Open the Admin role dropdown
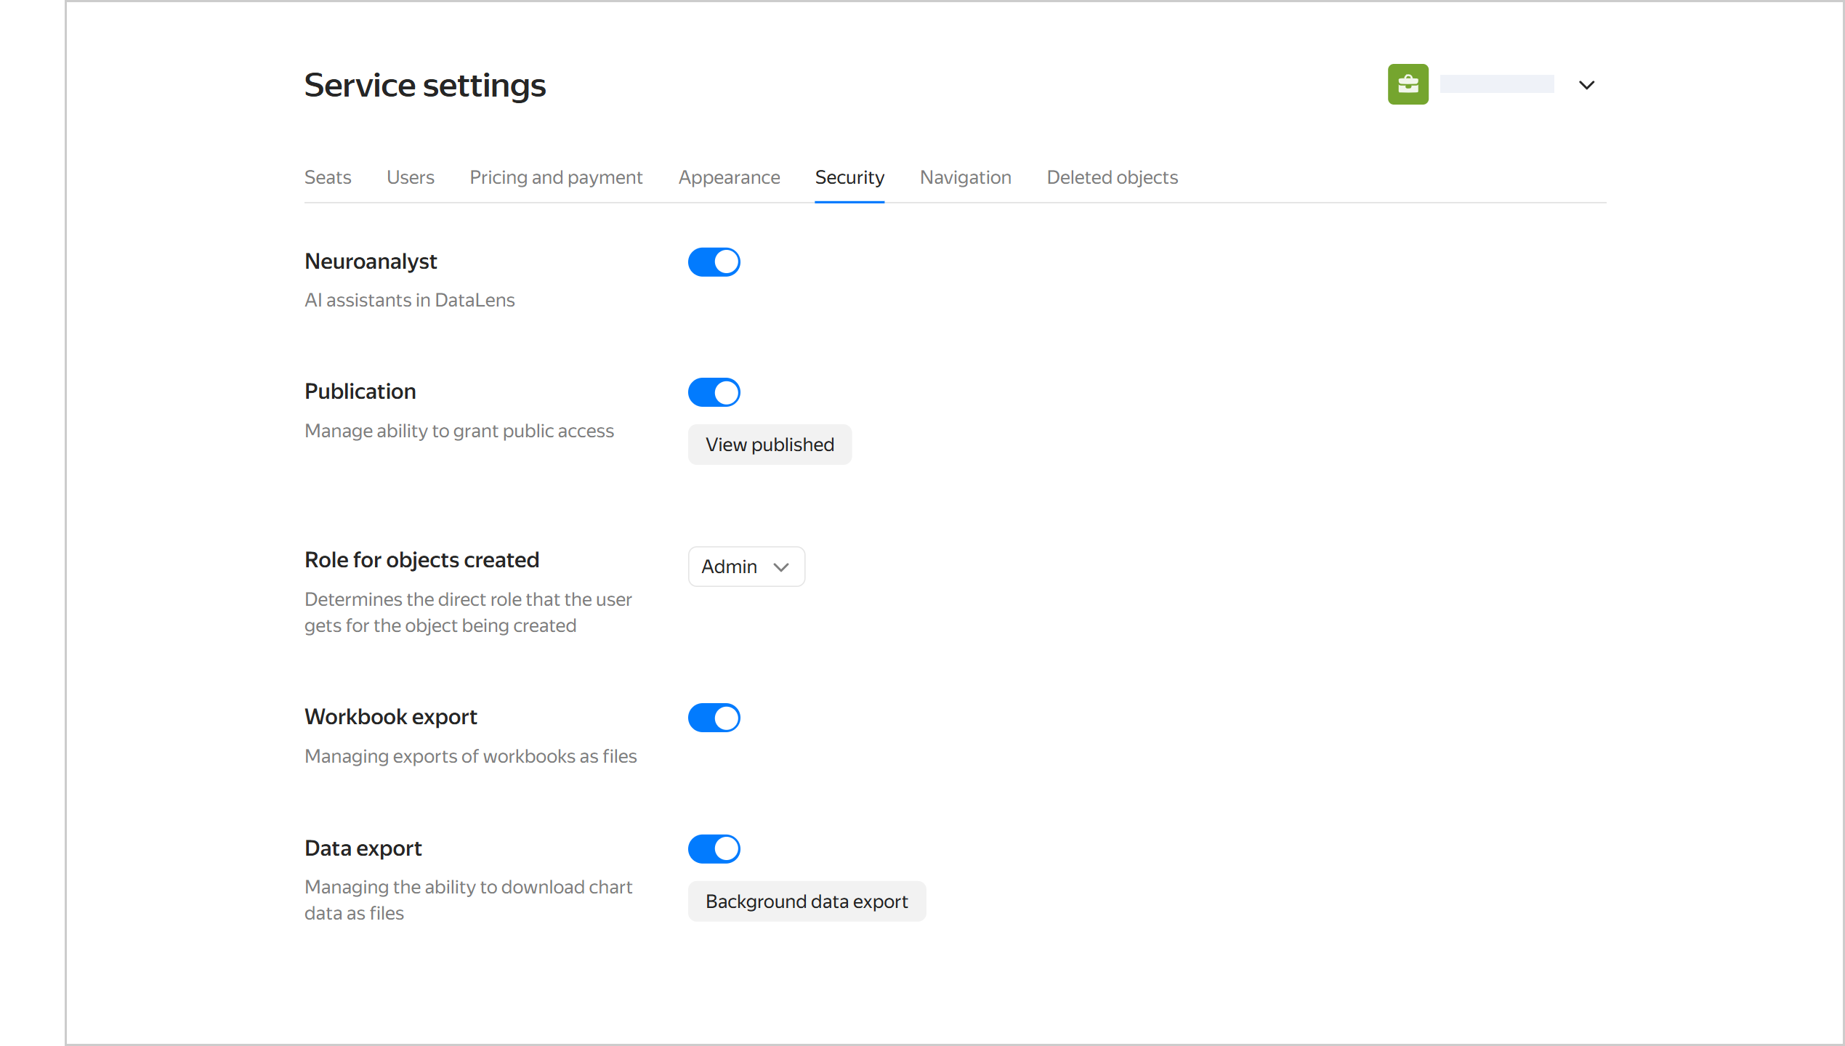Image resolution: width=1845 pixels, height=1046 pixels. click(x=746, y=567)
